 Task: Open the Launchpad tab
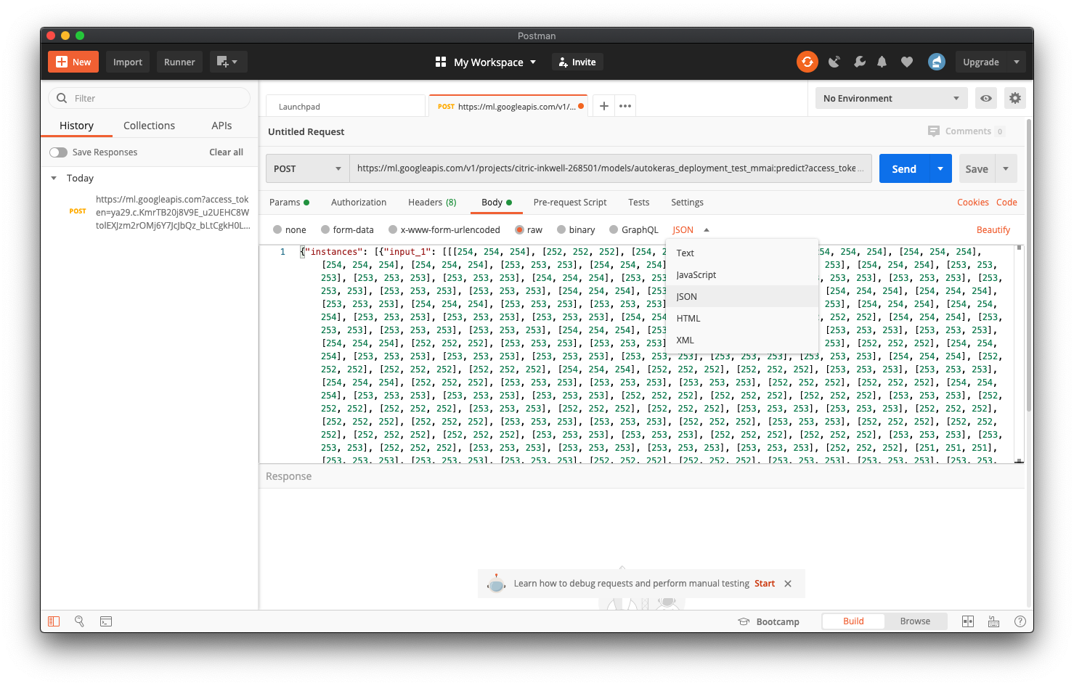pyautogui.click(x=346, y=106)
